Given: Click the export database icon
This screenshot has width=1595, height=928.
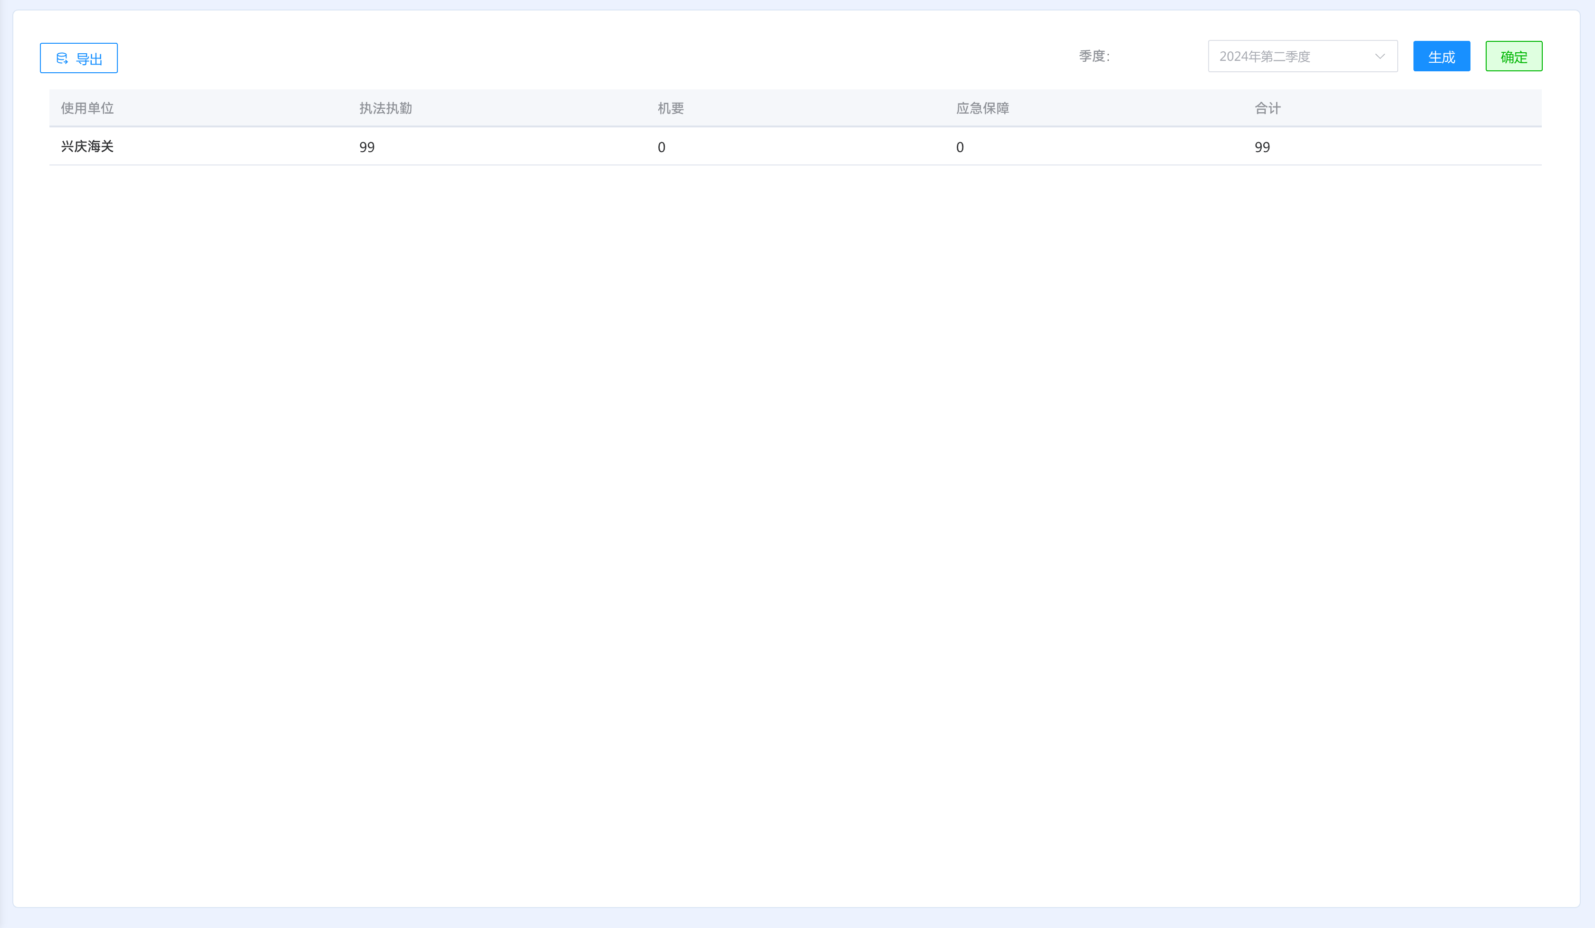Looking at the screenshot, I should click(62, 58).
